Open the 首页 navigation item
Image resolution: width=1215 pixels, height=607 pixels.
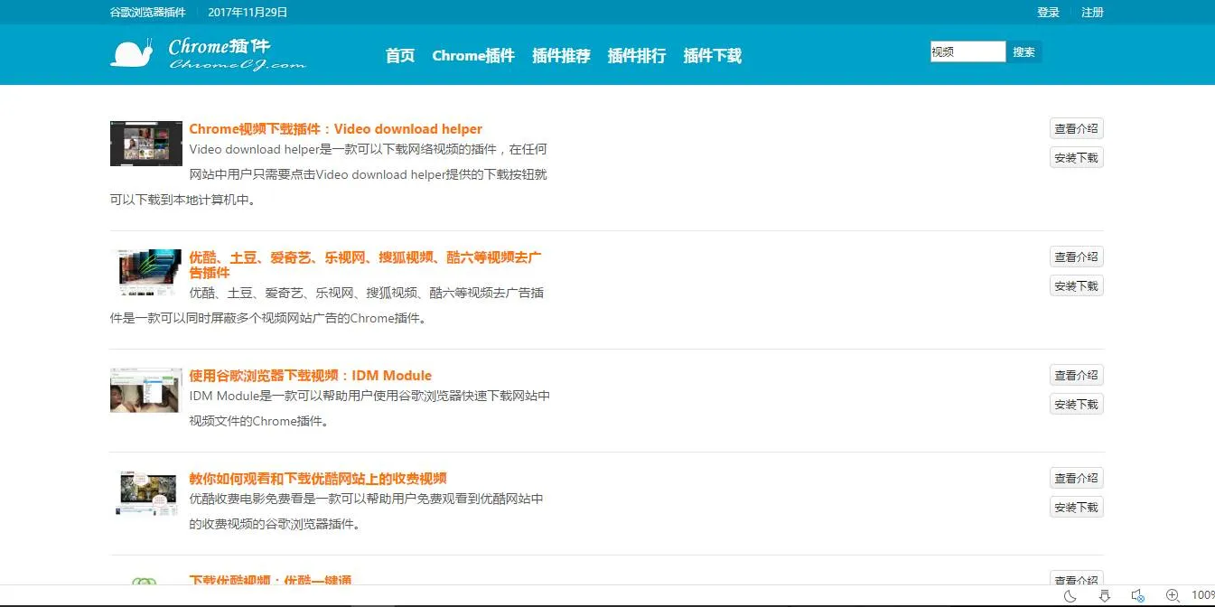[x=400, y=55]
